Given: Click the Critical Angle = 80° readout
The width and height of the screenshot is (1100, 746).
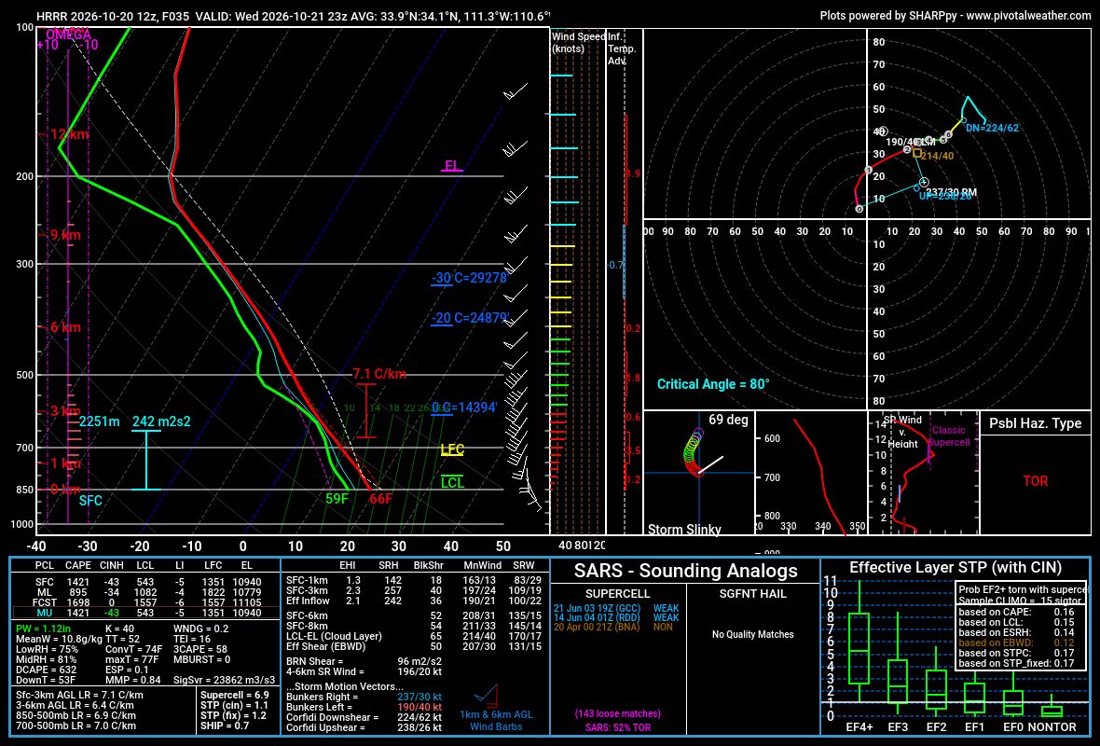Looking at the screenshot, I should tap(713, 384).
